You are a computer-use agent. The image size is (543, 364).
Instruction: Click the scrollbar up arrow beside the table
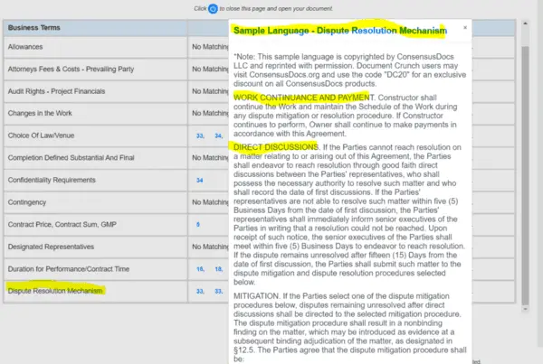pos(525,23)
